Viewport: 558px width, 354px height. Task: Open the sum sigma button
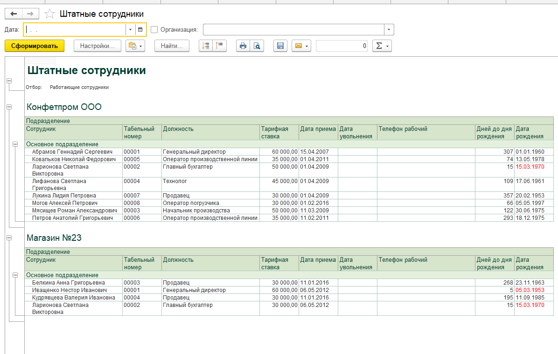pos(382,46)
